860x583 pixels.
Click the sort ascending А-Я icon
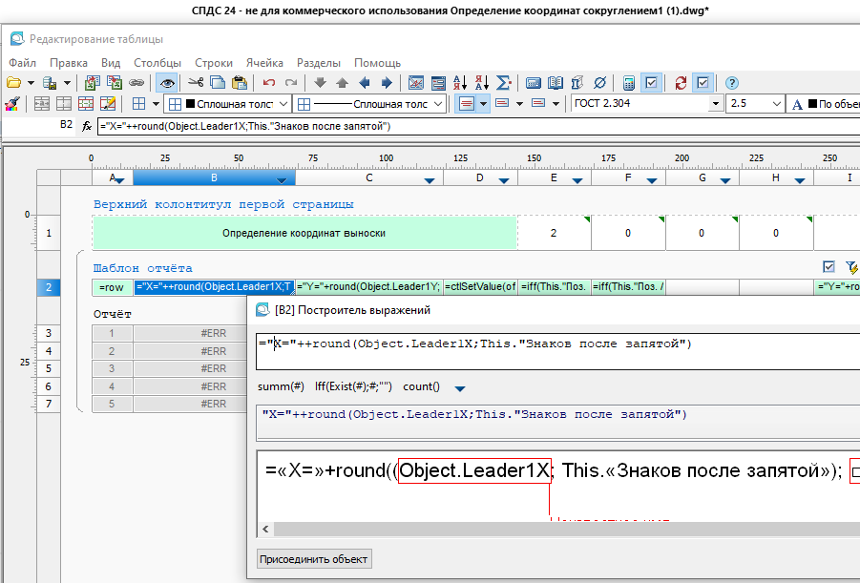coord(460,83)
